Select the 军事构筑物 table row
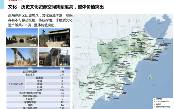 tap(38, 102)
